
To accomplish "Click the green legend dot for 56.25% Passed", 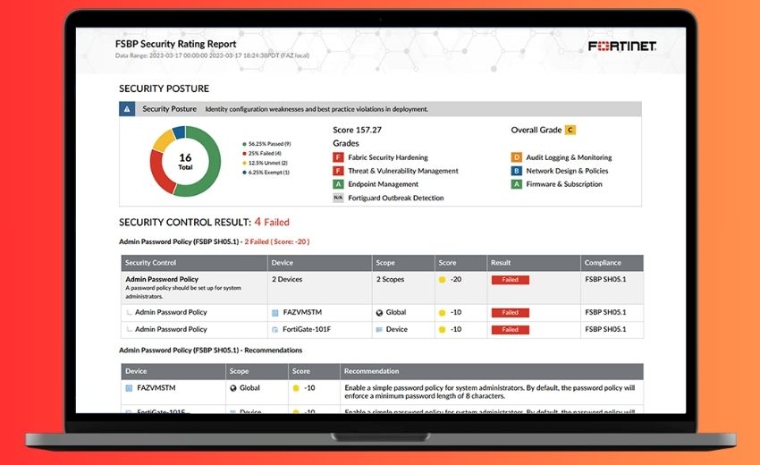I will point(244,144).
